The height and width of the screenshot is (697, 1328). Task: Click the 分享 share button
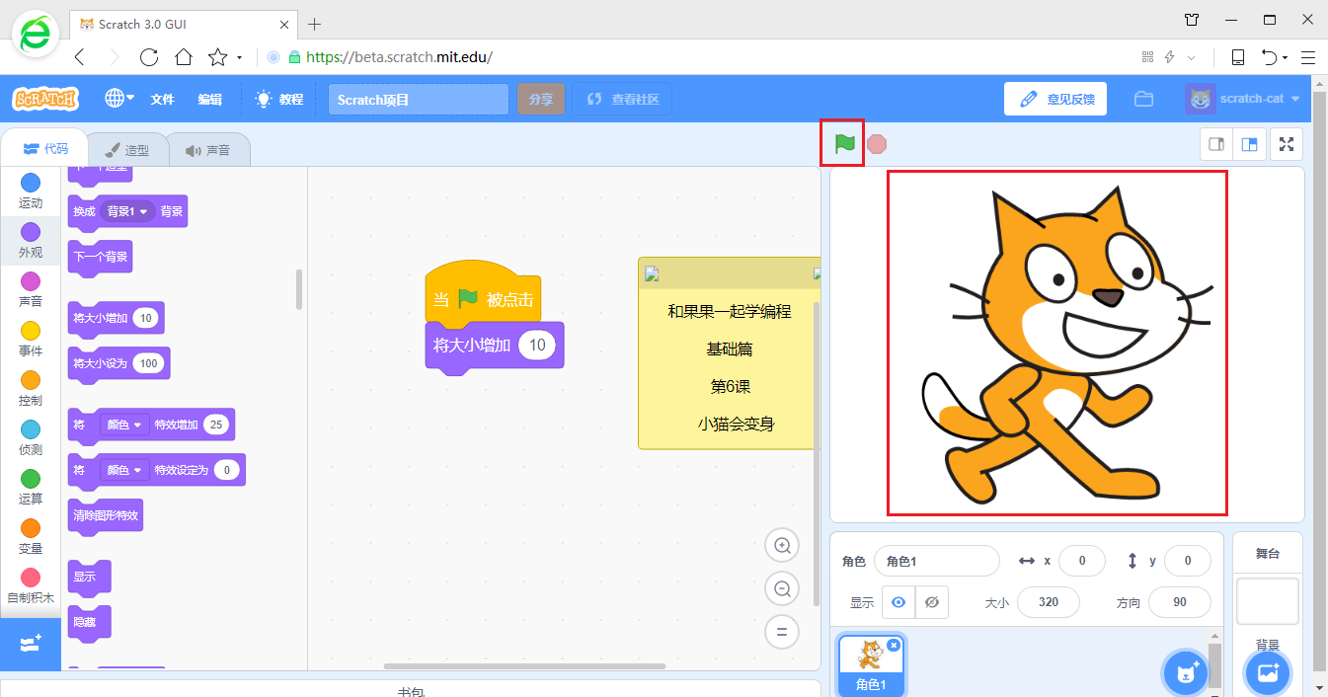[x=541, y=100]
